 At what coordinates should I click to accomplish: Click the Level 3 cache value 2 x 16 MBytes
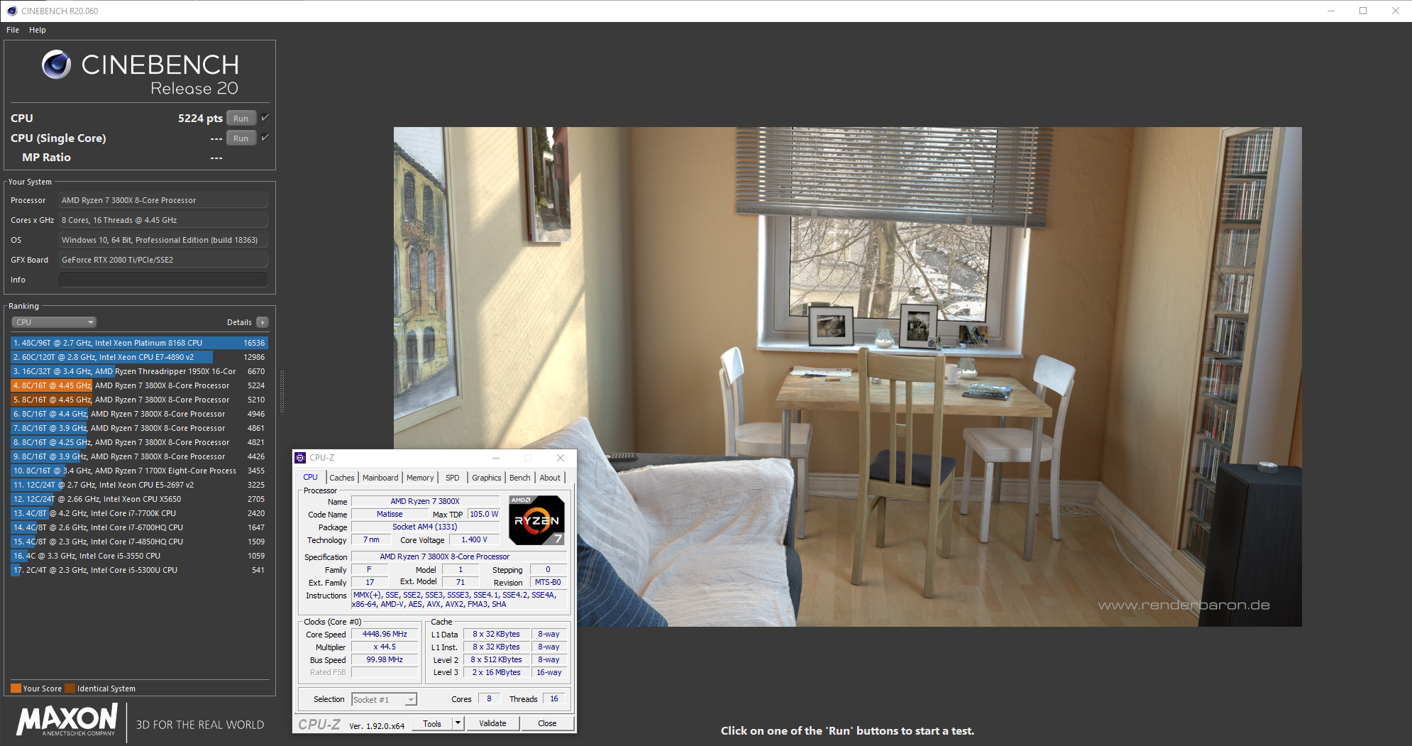point(497,673)
